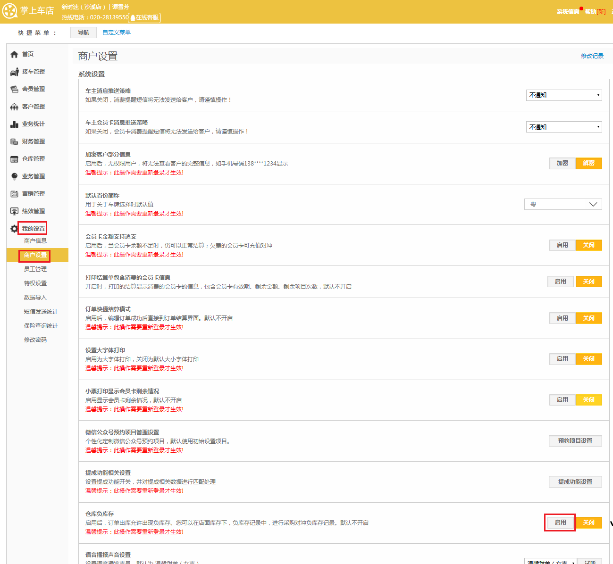Open 营销管理 marketing icon

pyautogui.click(x=14, y=194)
